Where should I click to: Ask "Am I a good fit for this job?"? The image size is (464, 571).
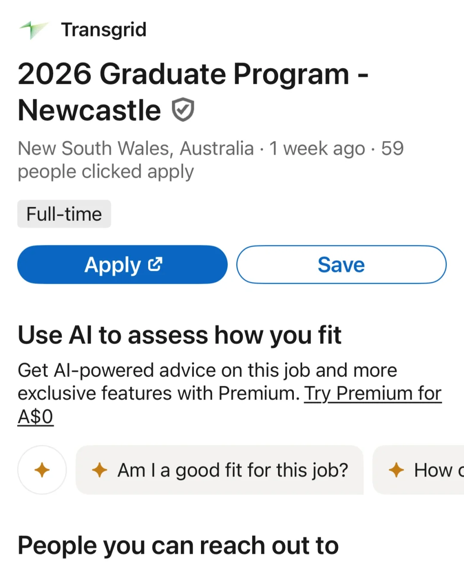click(232, 470)
